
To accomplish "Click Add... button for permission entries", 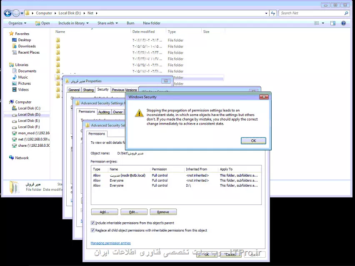I will pos(104,212).
